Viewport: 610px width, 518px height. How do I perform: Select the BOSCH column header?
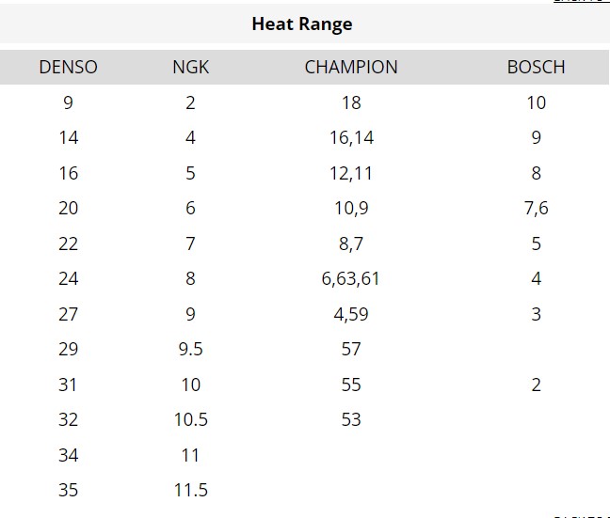coord(536,67)
